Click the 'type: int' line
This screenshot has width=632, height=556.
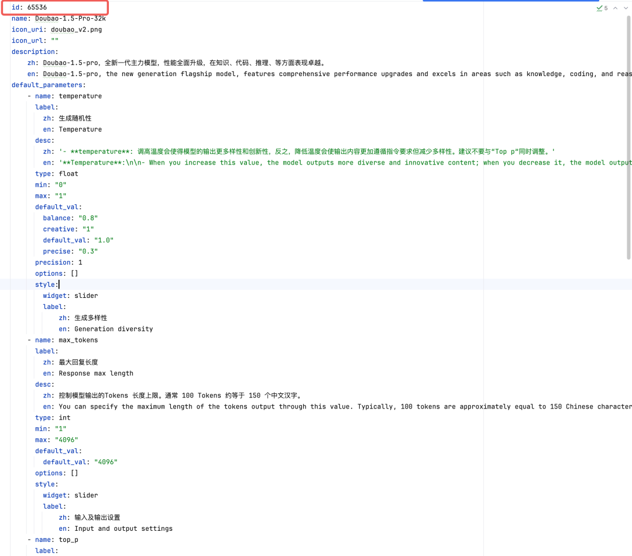pyautogui.click(x=53, y=418)
